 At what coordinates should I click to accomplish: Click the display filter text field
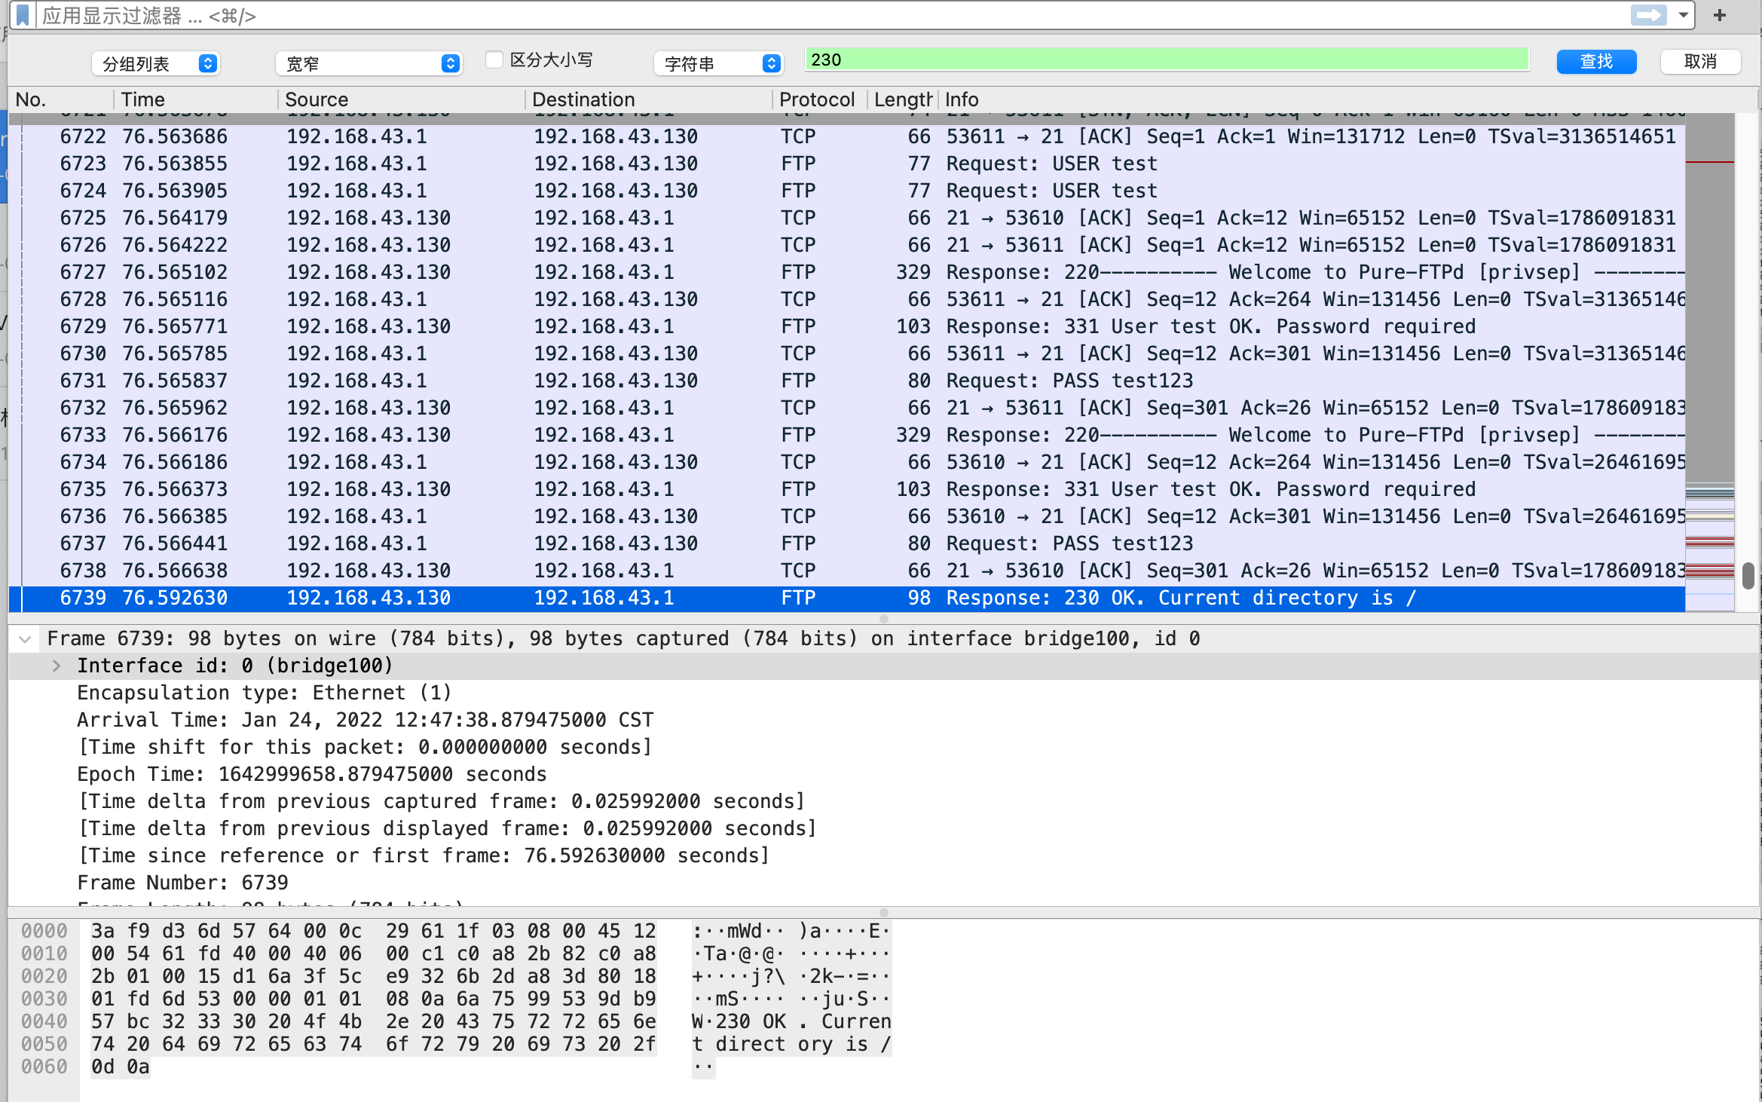point(829,15)
